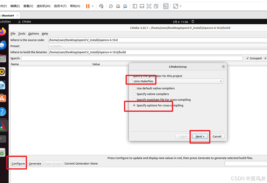Open the clock showing 3月 6 11:06
Image resolution: width=267 pixels, height=183 pixels.
pos(180,22)
